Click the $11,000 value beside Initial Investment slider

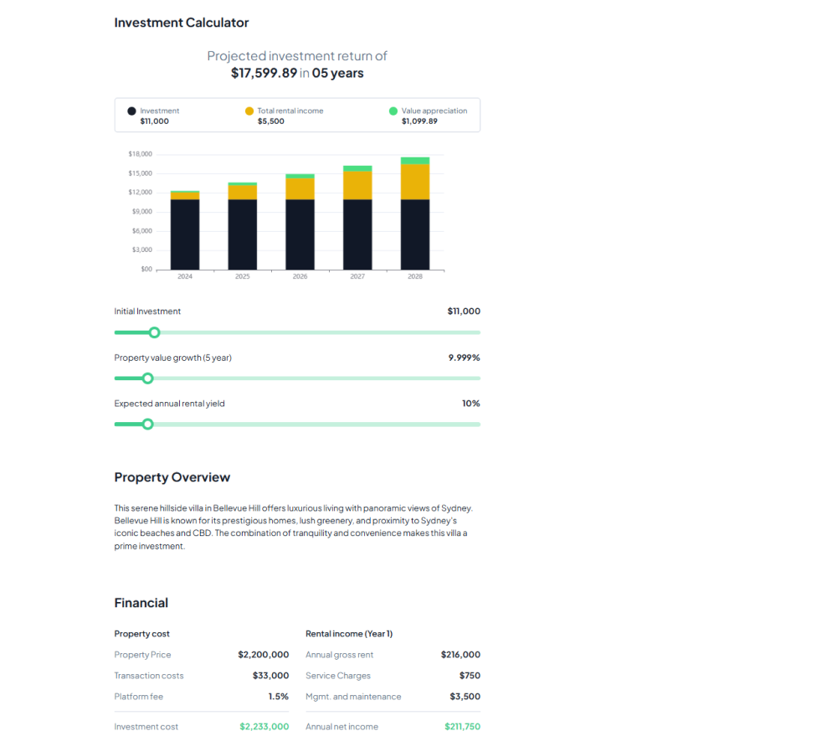pyautogui.click(x=464, y=311)
